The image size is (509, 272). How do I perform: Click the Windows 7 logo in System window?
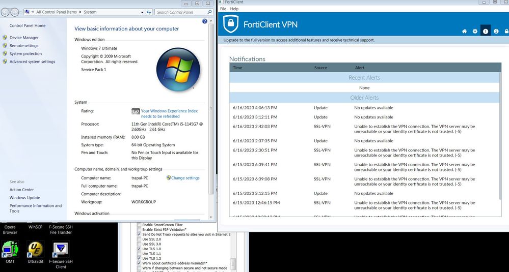[x=178, y=70]
